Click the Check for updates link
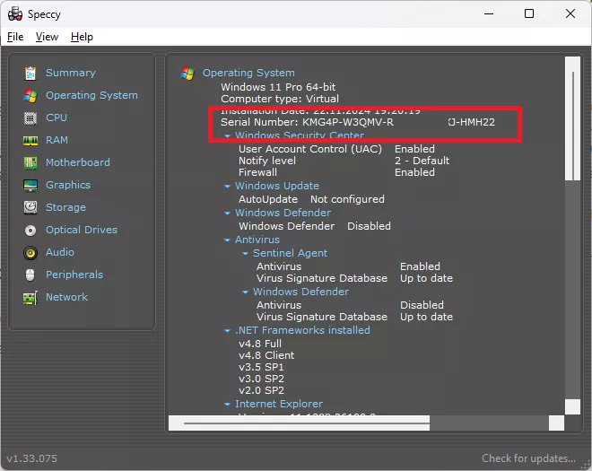592x471 pixels. tap(528, 458)
